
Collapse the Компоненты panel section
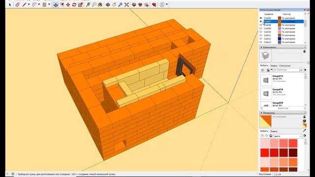(x=261, y=47)
